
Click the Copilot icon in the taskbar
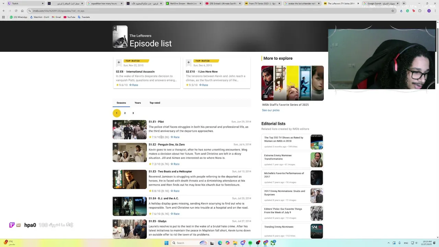(x=227, y=243)
